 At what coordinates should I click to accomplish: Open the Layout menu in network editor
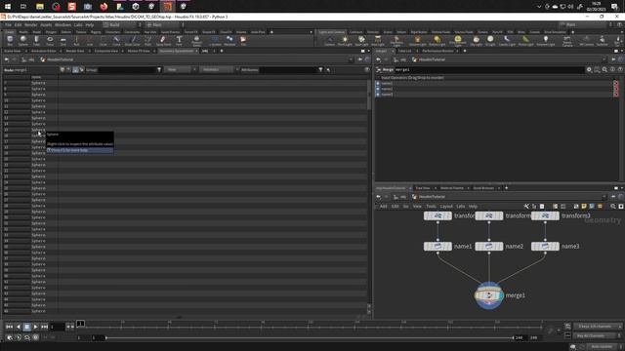pyautogui.click(x=446, y=206)
